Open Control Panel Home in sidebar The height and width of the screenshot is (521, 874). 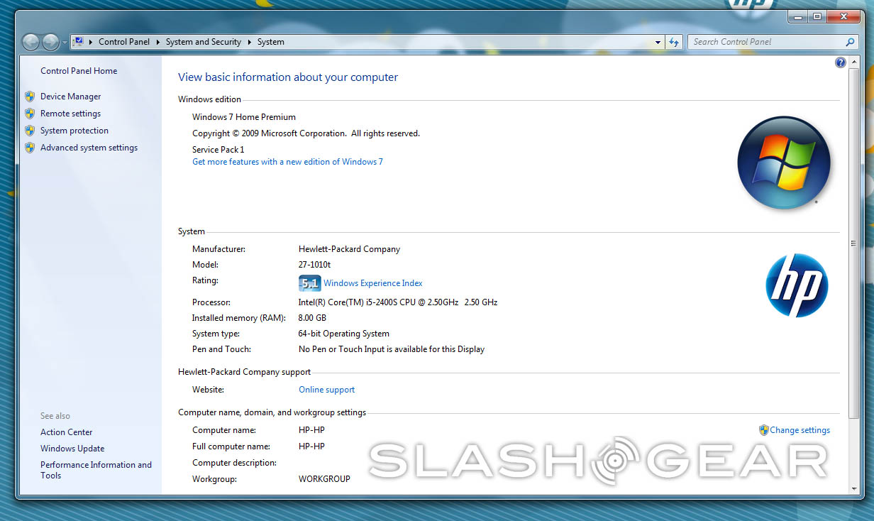(79, 71)
